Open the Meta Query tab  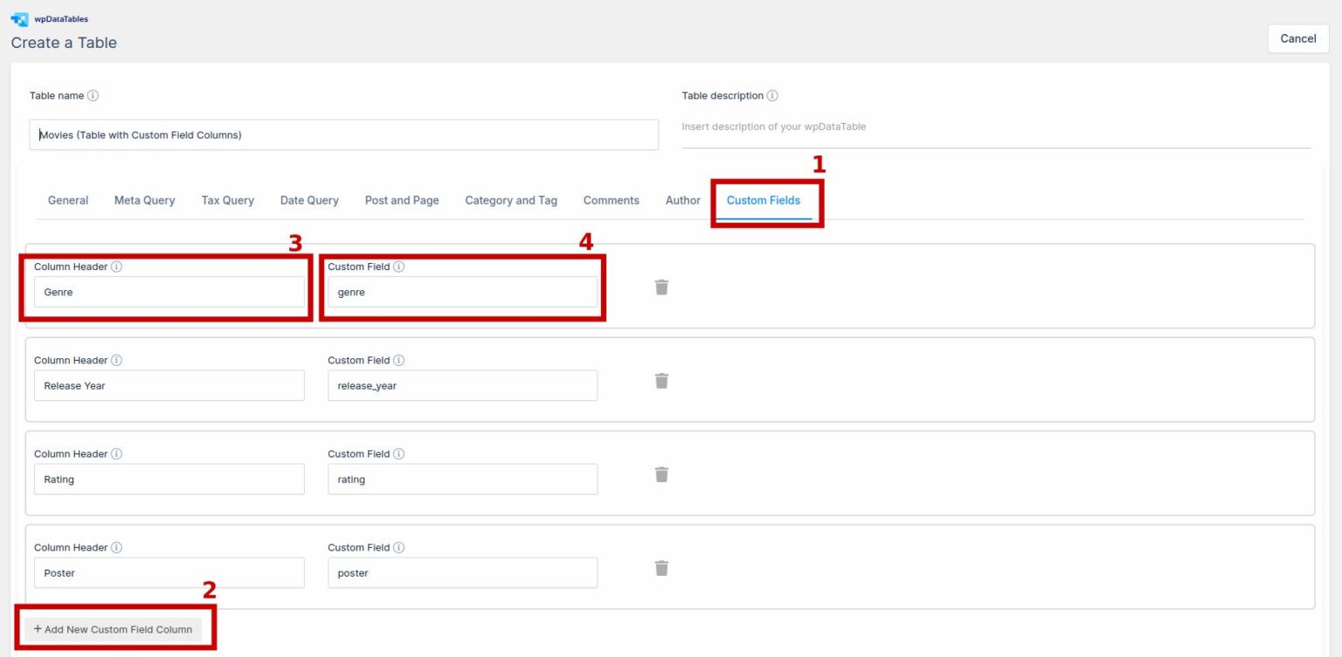coord(144,200)
